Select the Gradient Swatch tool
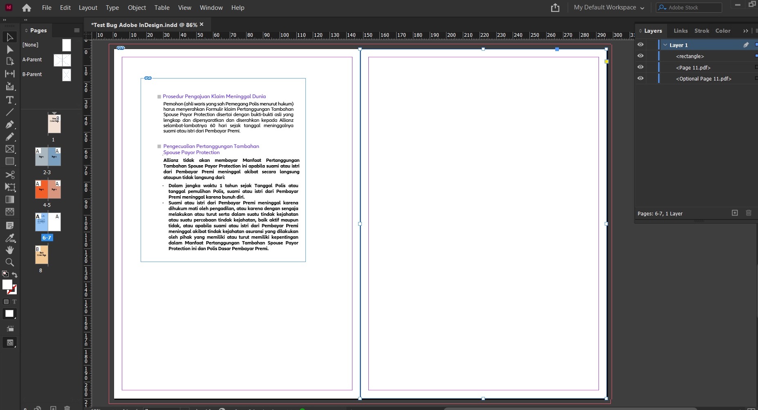 click(10, 199)
